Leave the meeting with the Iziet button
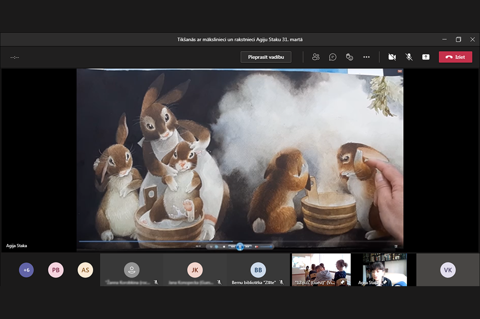Screen dimensions: 480x319 (455, 57)
